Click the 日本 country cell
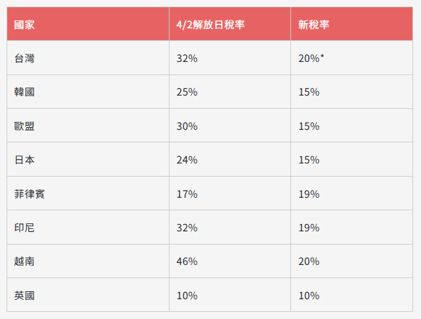 click(88, 159)
